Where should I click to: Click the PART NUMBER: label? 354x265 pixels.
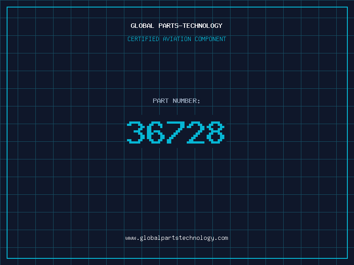point(177,101)
